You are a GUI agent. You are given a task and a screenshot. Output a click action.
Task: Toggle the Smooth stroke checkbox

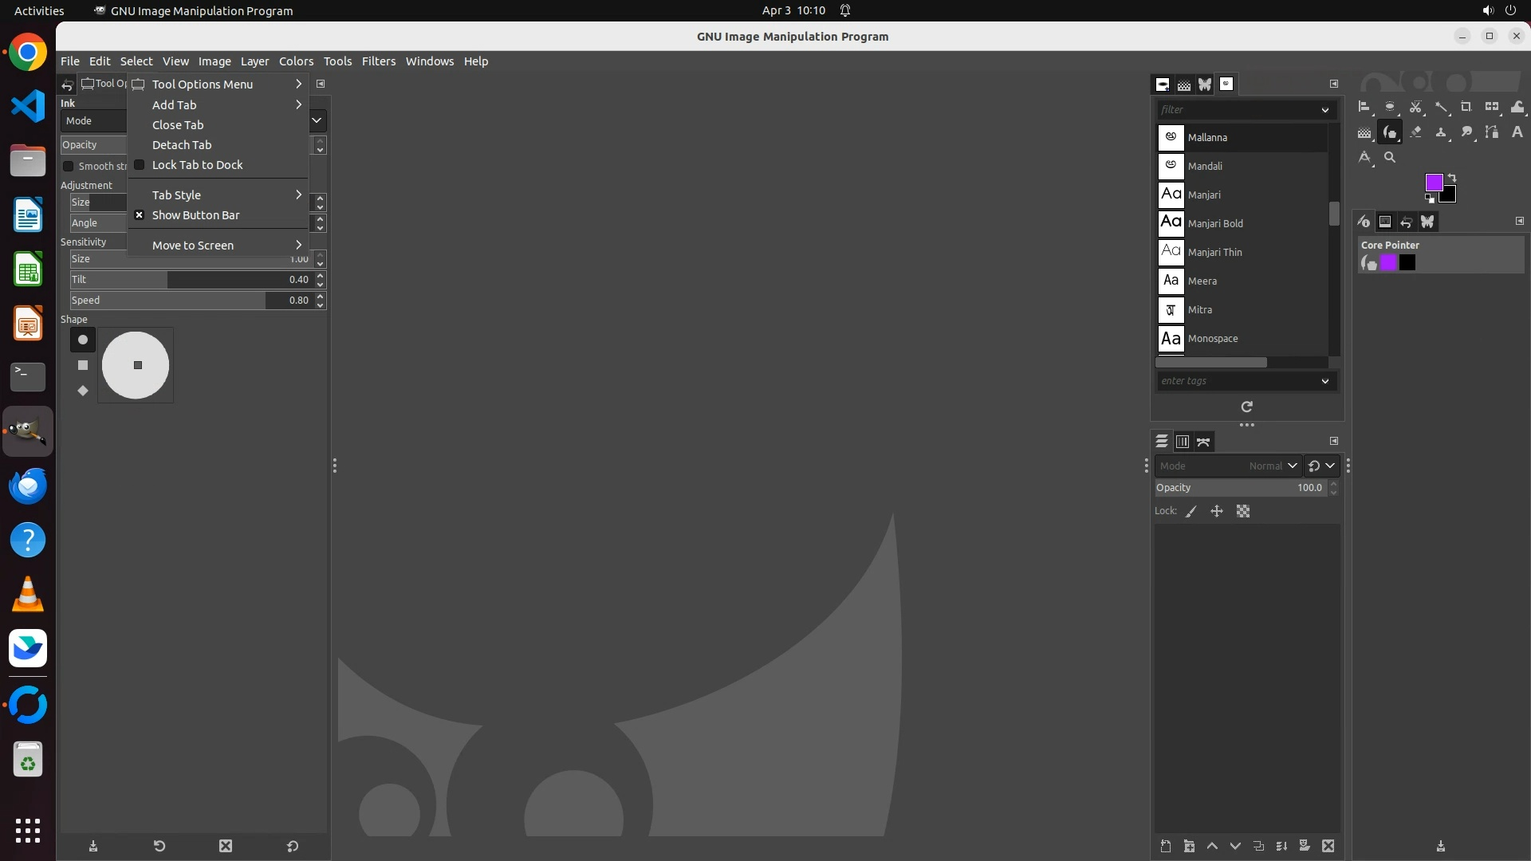click(x=69, y=166)
